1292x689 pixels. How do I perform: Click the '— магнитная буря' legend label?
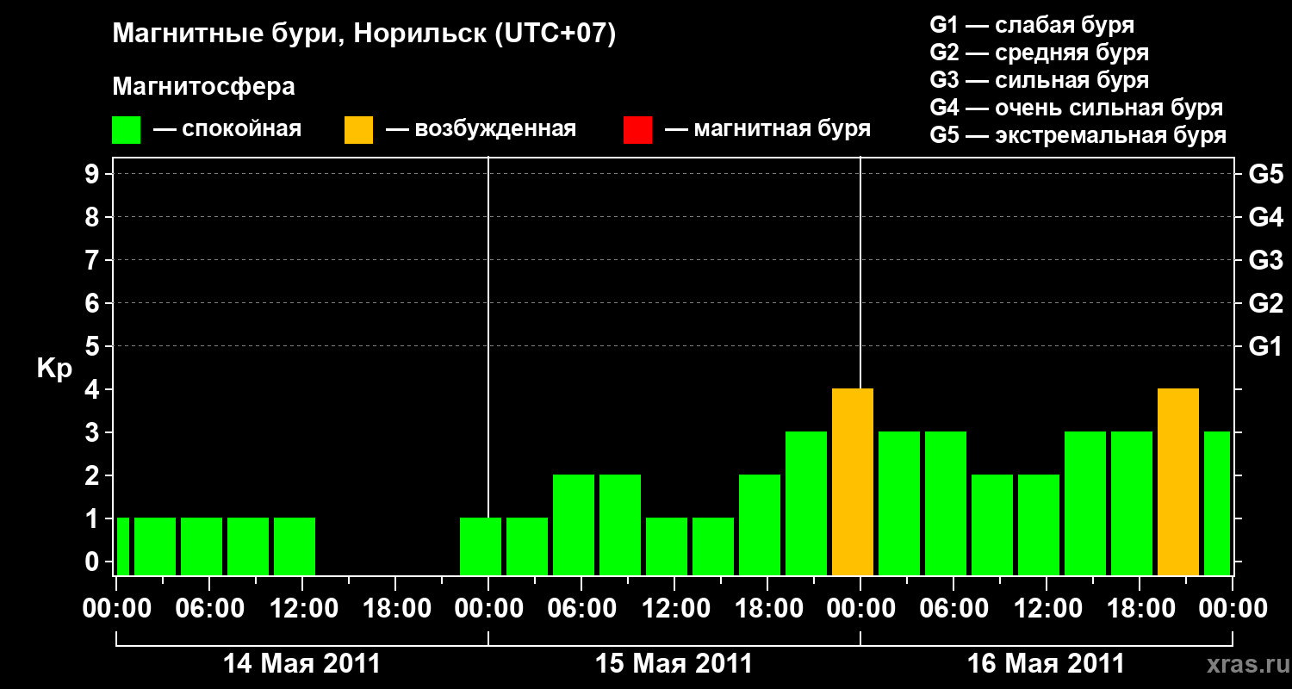point(767,129)
